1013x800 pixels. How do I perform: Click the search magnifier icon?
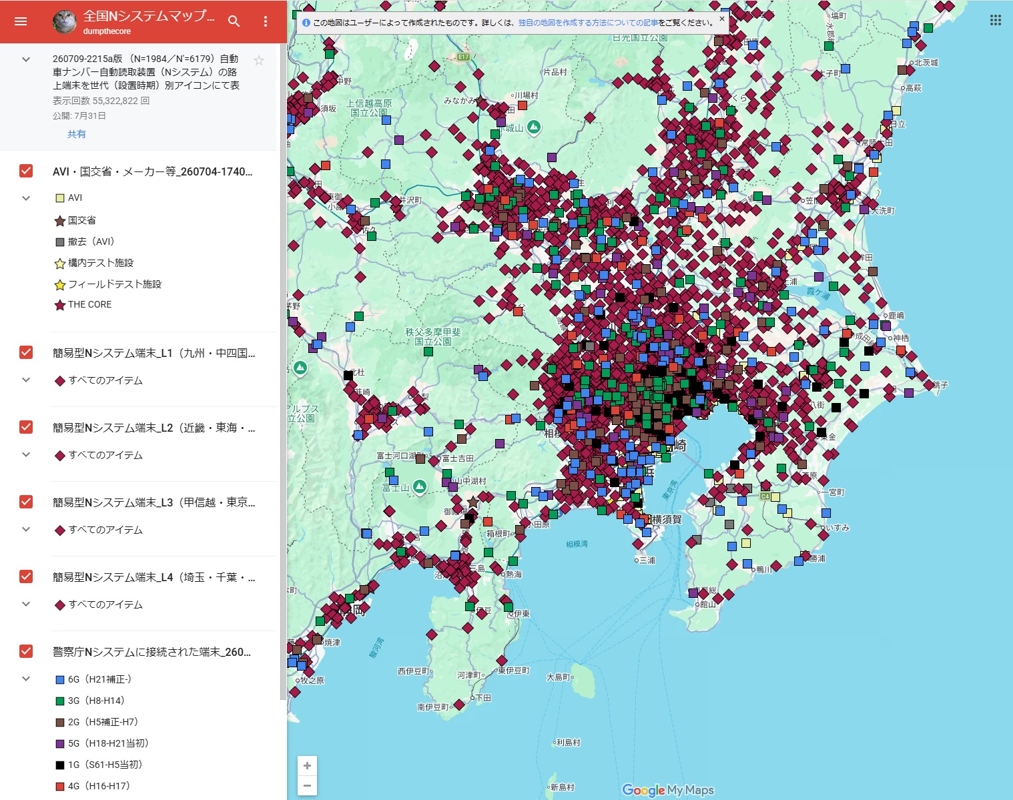[234, 21]
